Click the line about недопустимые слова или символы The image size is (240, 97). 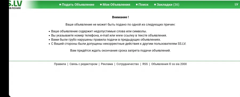(x=99, y=31)
